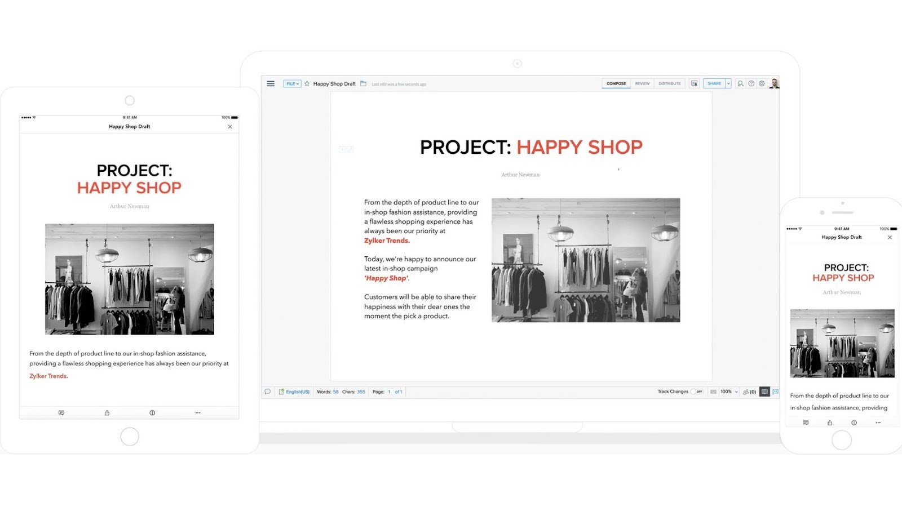Viewport: 902px width, 507px height.
Task: Click the SHARE button
Action: [x=714, y=83]
